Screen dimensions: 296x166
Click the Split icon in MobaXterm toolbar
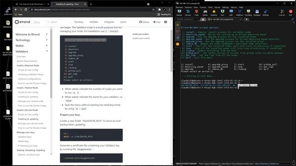pyautogui.click(x=231, y=12)
